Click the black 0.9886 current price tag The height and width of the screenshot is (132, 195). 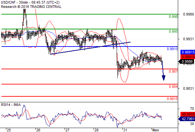pos(186,61)
